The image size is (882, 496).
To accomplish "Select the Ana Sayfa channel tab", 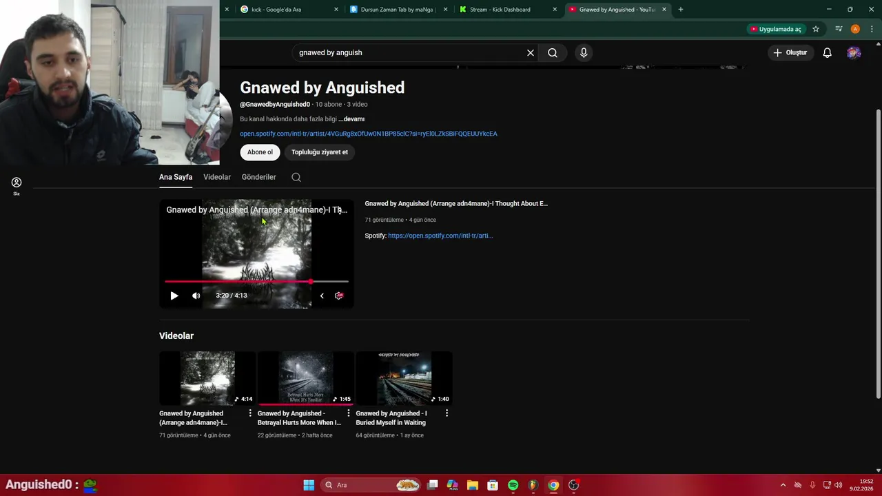I will 176,177.
